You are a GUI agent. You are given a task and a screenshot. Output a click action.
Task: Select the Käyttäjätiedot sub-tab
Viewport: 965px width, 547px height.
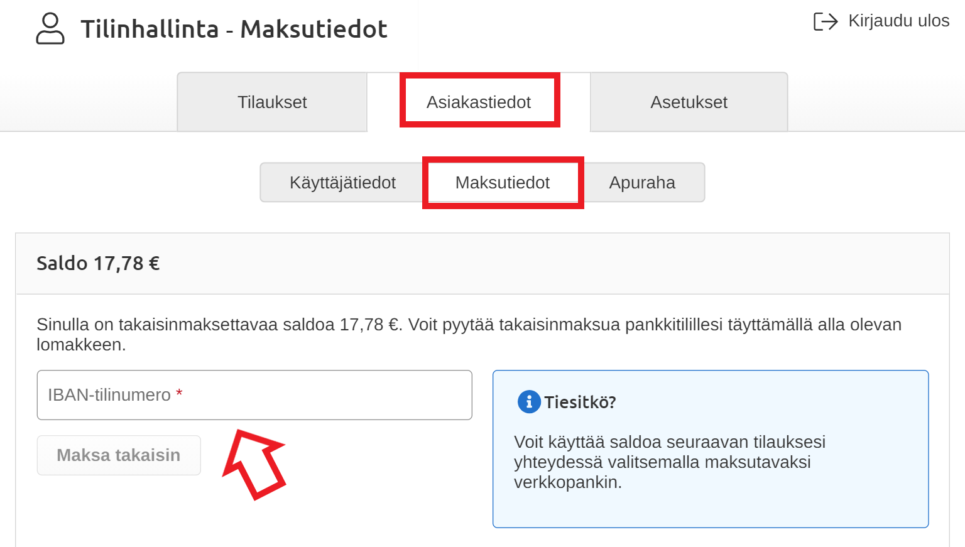342,183
